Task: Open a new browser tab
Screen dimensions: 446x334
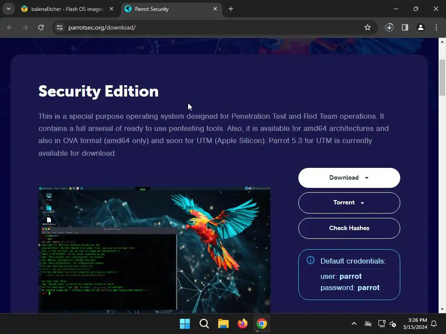Action: coord(231,9)
